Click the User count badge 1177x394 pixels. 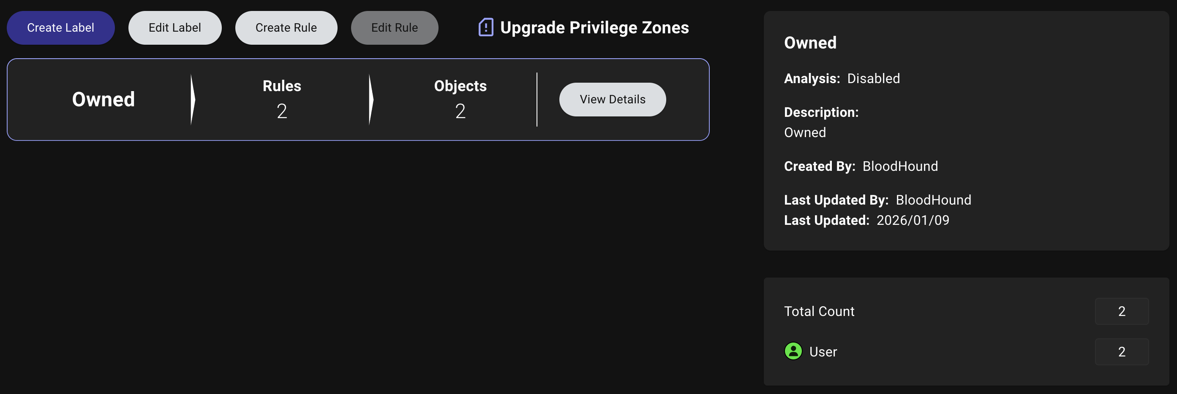(x=1122, y=351)
